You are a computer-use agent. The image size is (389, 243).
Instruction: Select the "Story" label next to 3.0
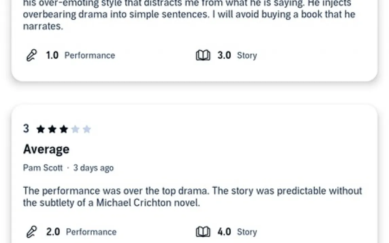click(x=247, y=55)
